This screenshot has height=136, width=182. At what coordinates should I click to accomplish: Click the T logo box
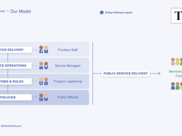tap(176, 16)
